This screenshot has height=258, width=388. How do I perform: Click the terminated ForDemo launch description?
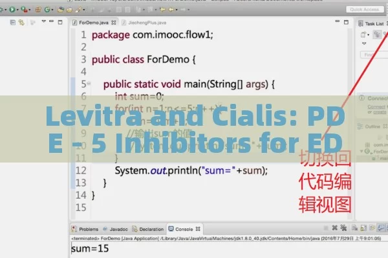coord(226,239)
